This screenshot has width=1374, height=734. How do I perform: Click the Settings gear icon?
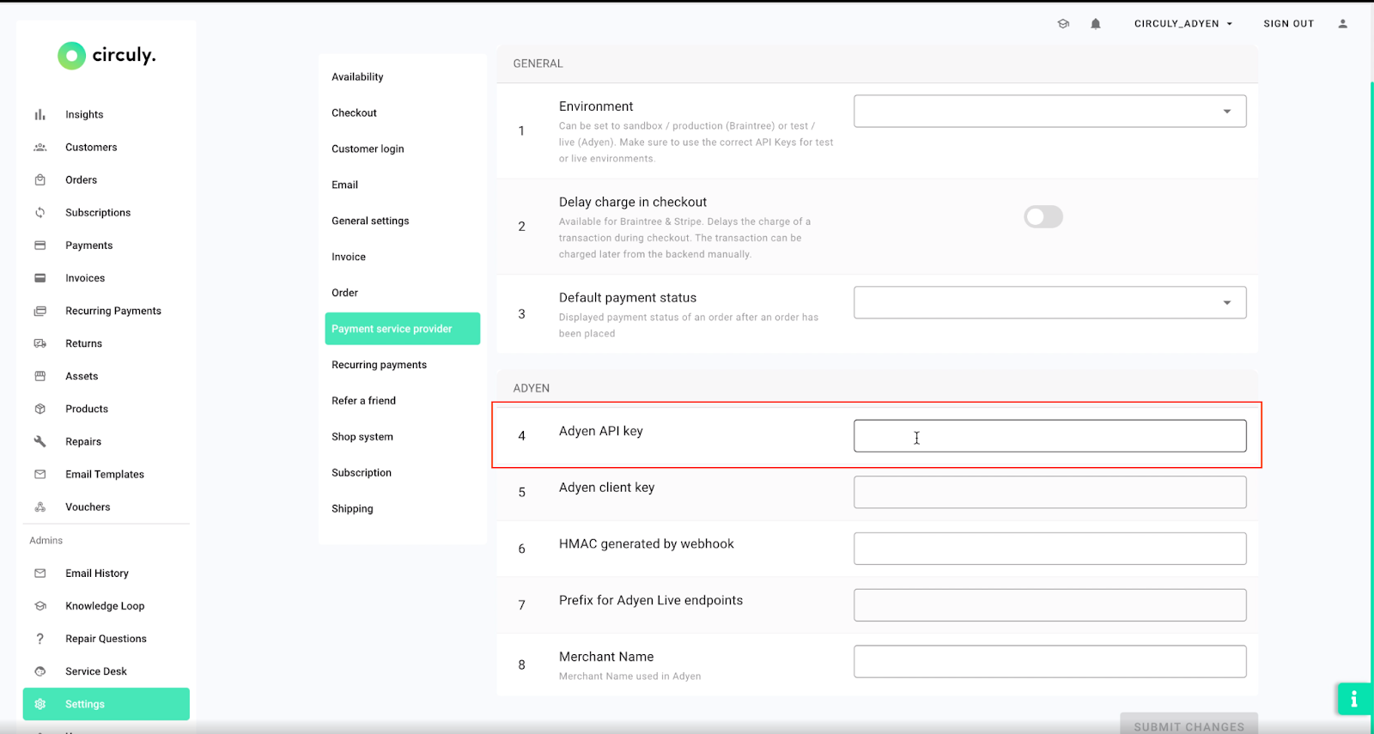coord(40,704)
